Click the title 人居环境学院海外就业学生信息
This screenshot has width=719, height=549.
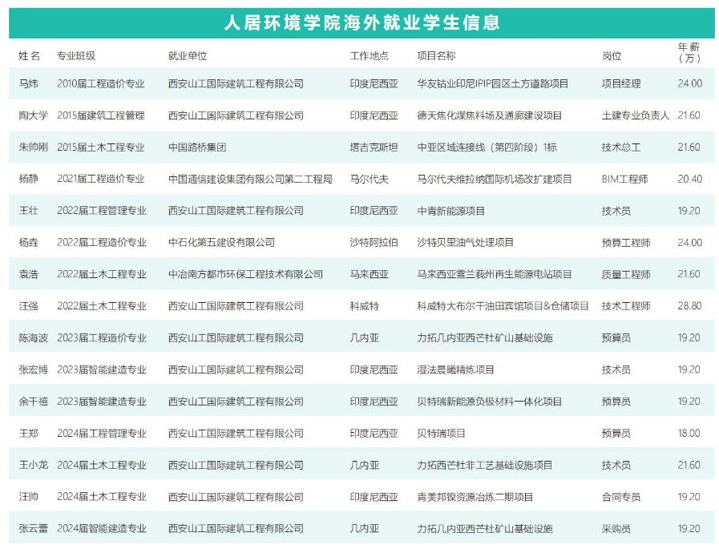point(361,22)
